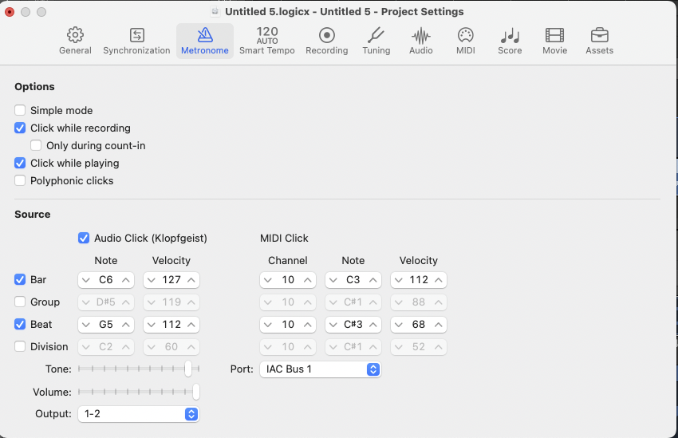Enable the Group click checkbox
678x438 pixels.
pos(20,302)
